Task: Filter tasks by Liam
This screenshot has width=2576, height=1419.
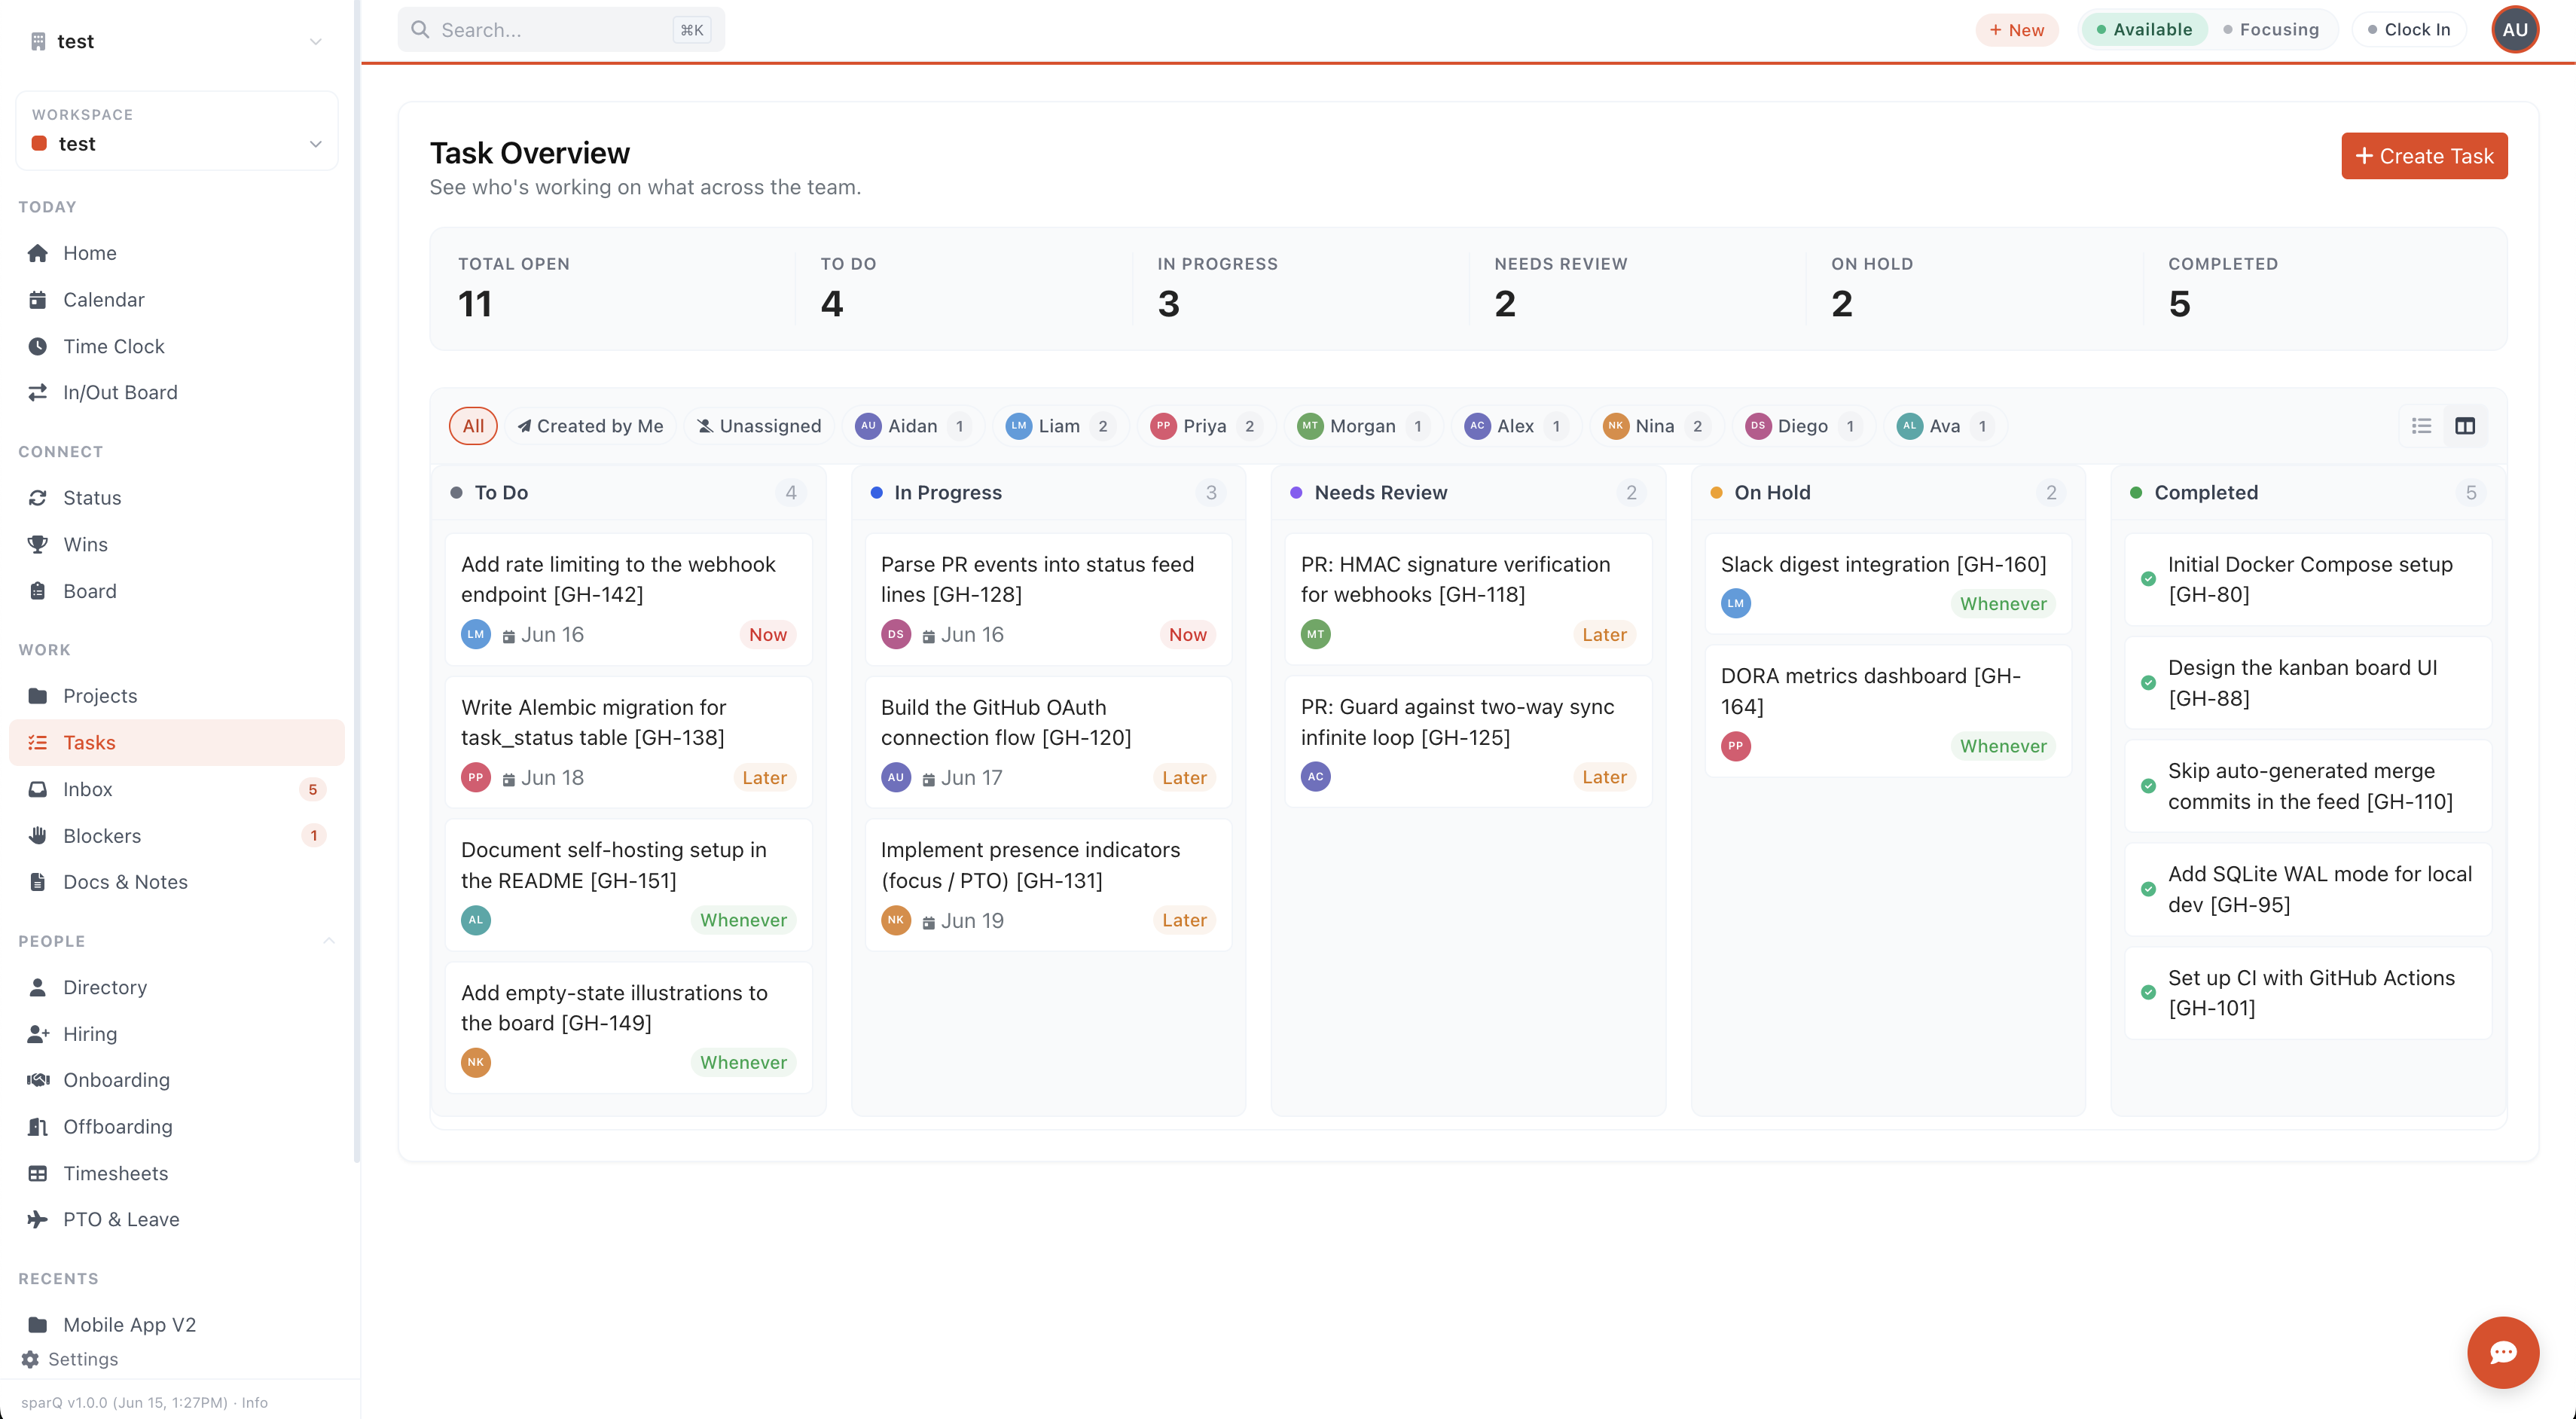Action: pos(1060,426)
